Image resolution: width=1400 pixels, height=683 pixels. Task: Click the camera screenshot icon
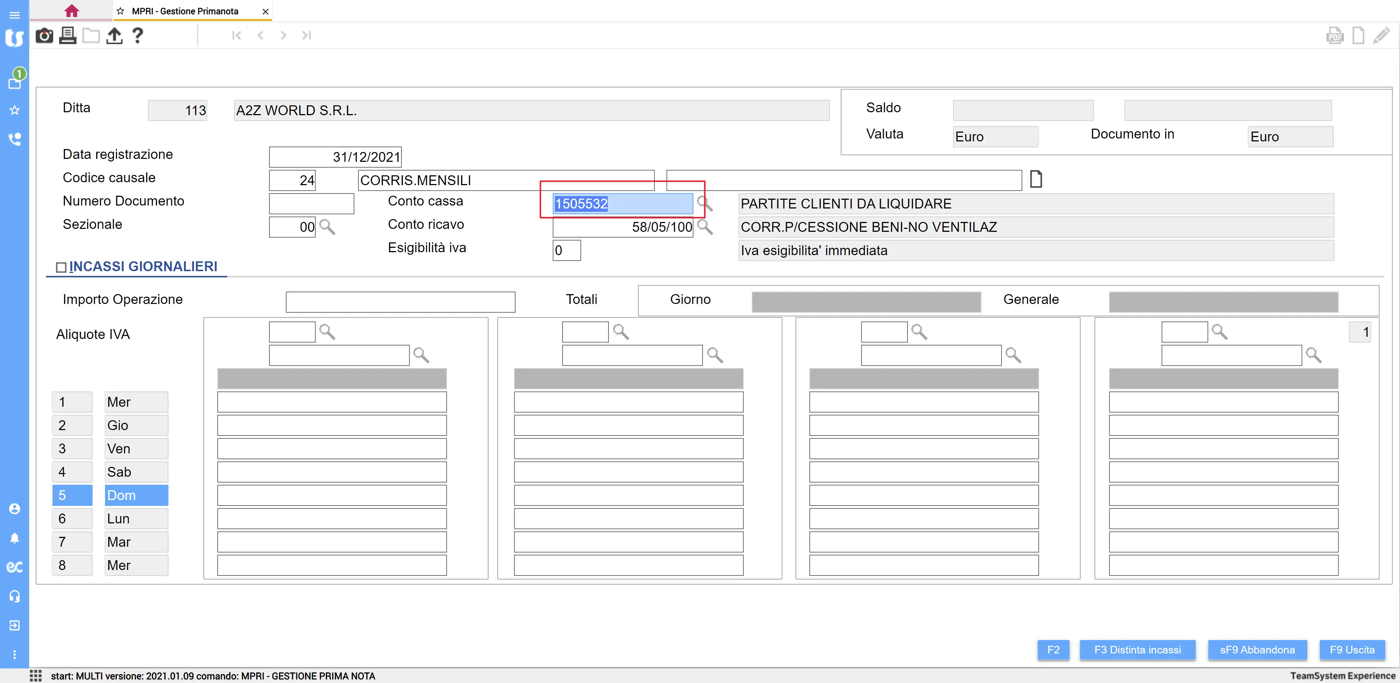[44, 36]
